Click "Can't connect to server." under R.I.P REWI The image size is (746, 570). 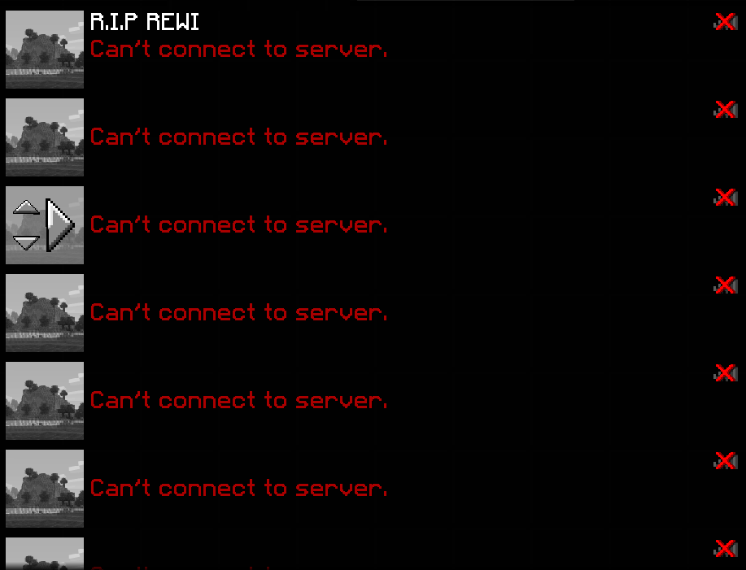pyautogui.click(x=239, y=50)
